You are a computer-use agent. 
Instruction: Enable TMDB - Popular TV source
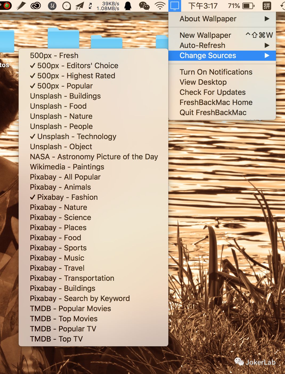click(x=93, y=329)
